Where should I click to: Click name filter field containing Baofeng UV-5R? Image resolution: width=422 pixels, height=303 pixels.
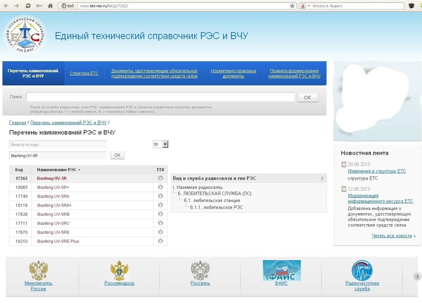click(x=58, y=156)
